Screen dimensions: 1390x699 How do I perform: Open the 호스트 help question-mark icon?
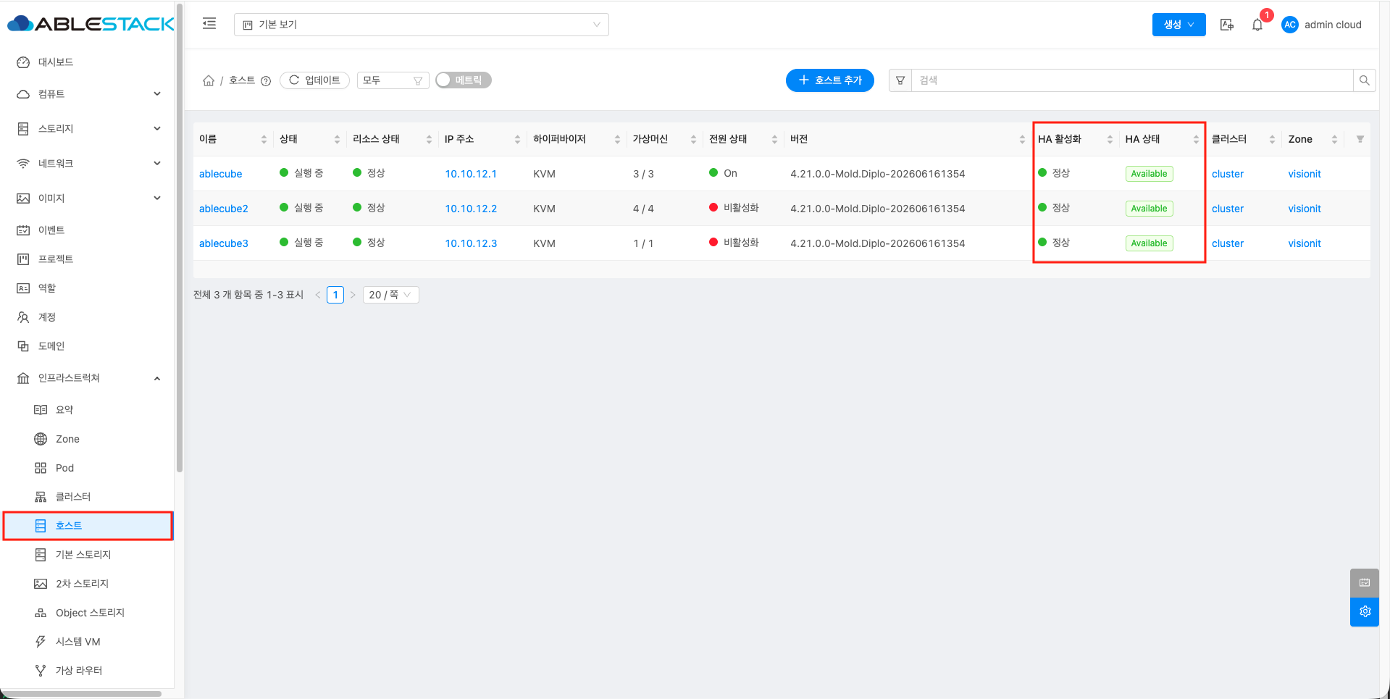(266, 81)
